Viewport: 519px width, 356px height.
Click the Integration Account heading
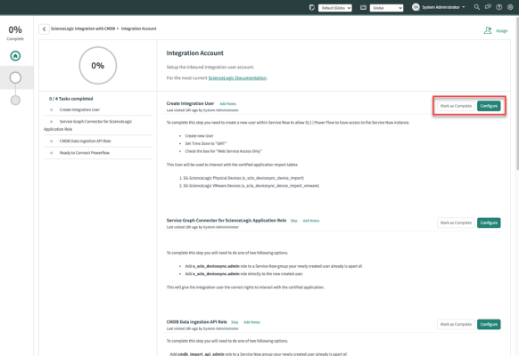(x=194, y=53)
